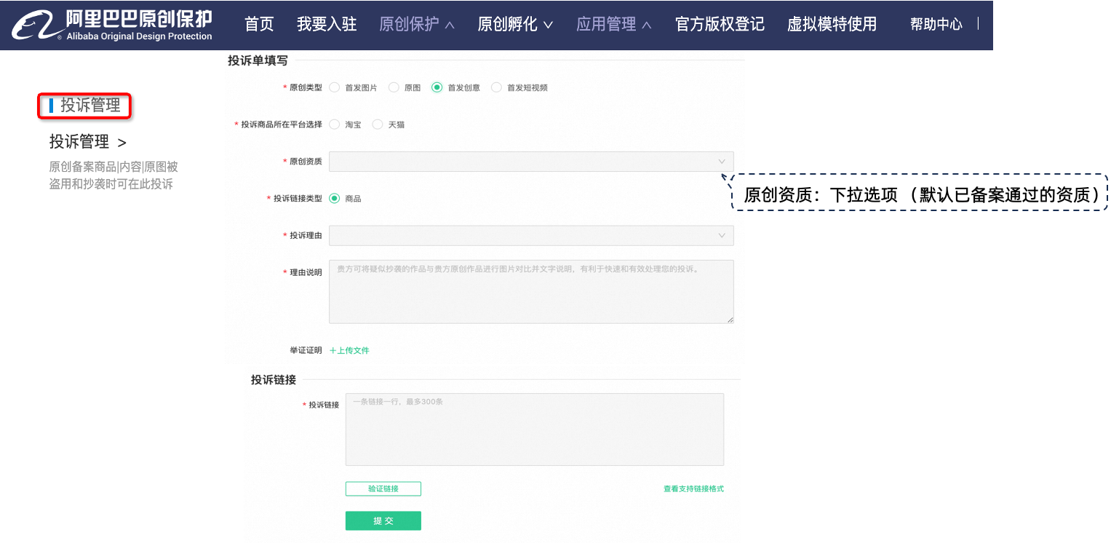Image resolution: width=1119 pixels, height=543 pixels.
Task: Select 天猫 as the platform
Action: pos(378,124)
